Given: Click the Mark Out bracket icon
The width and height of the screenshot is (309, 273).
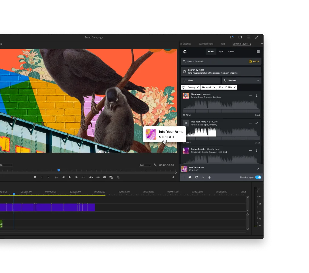Looking at the screenshot, I should pos(48,177).
